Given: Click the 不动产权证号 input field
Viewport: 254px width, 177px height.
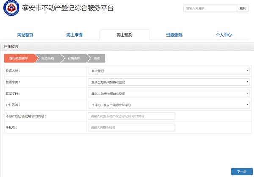Looking at the screenshot, I should 132,116.
